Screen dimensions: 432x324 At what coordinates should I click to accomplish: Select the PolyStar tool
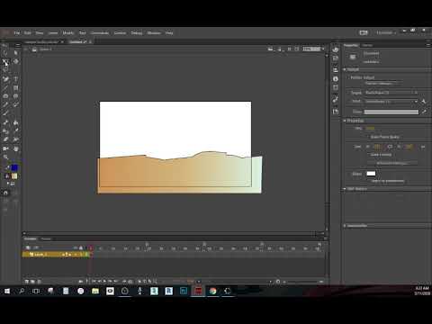click(x=16, y=96)
